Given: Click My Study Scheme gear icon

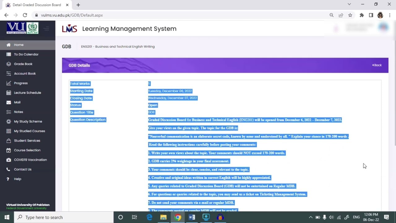Looking at the screenshot, I should pos(8,121).
